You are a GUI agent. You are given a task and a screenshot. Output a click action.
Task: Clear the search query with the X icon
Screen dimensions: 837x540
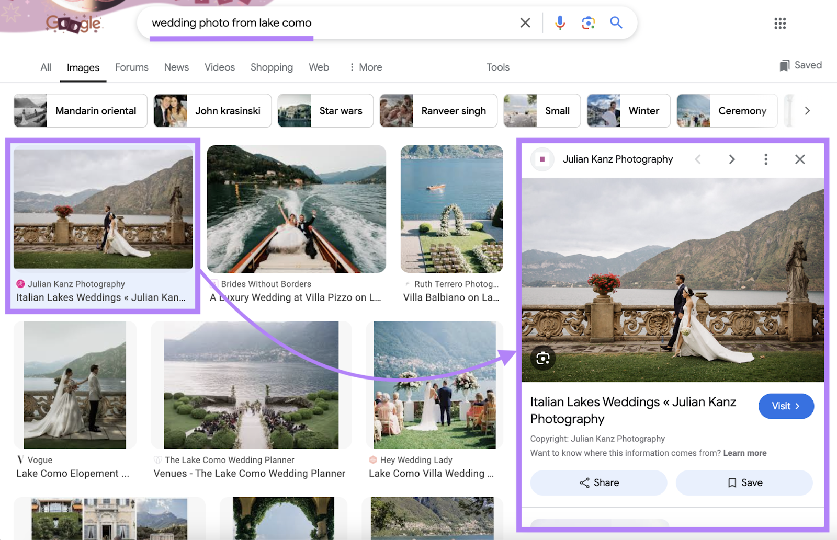[525, 22]
